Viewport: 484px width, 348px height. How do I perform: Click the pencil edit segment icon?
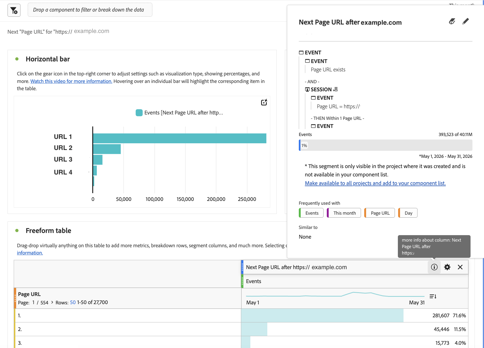465,21
